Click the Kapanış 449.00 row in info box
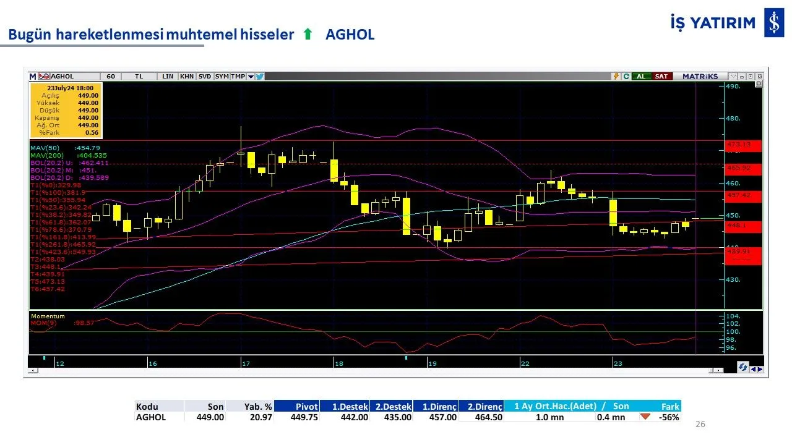The image size is (792, 445). click(66, 117)
